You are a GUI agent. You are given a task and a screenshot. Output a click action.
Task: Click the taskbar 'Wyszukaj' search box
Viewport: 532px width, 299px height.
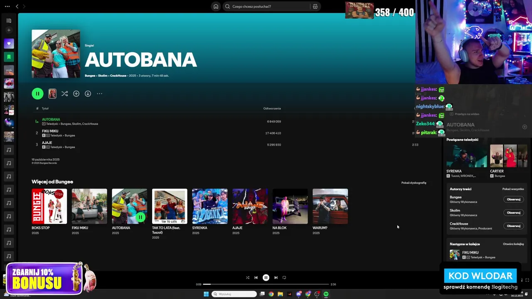click(234, 294)
